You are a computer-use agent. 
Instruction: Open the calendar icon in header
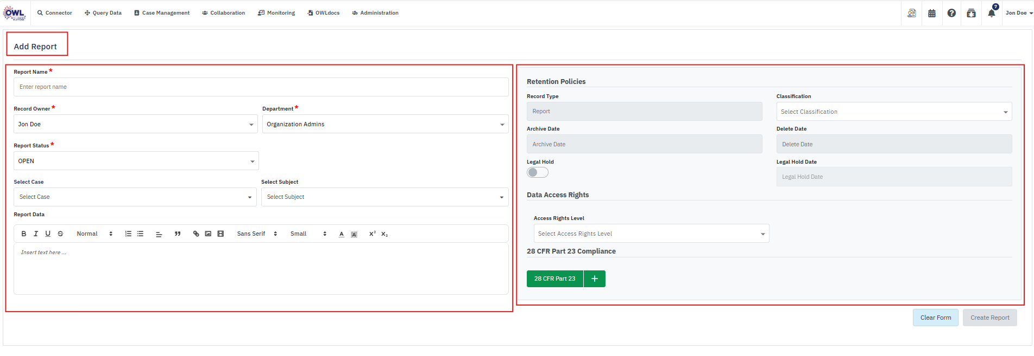click(x=932, y=13)
